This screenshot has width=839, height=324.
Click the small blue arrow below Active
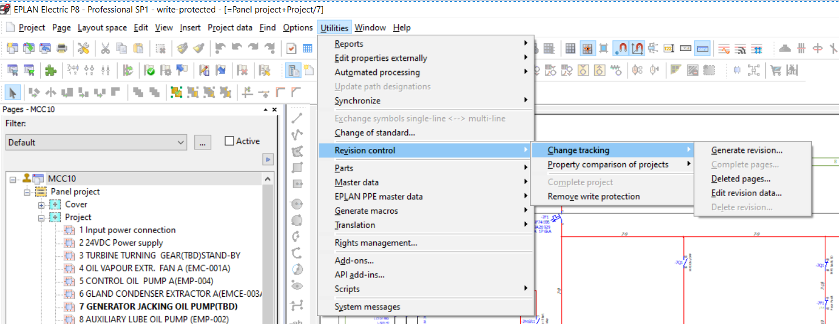point(268,160)
